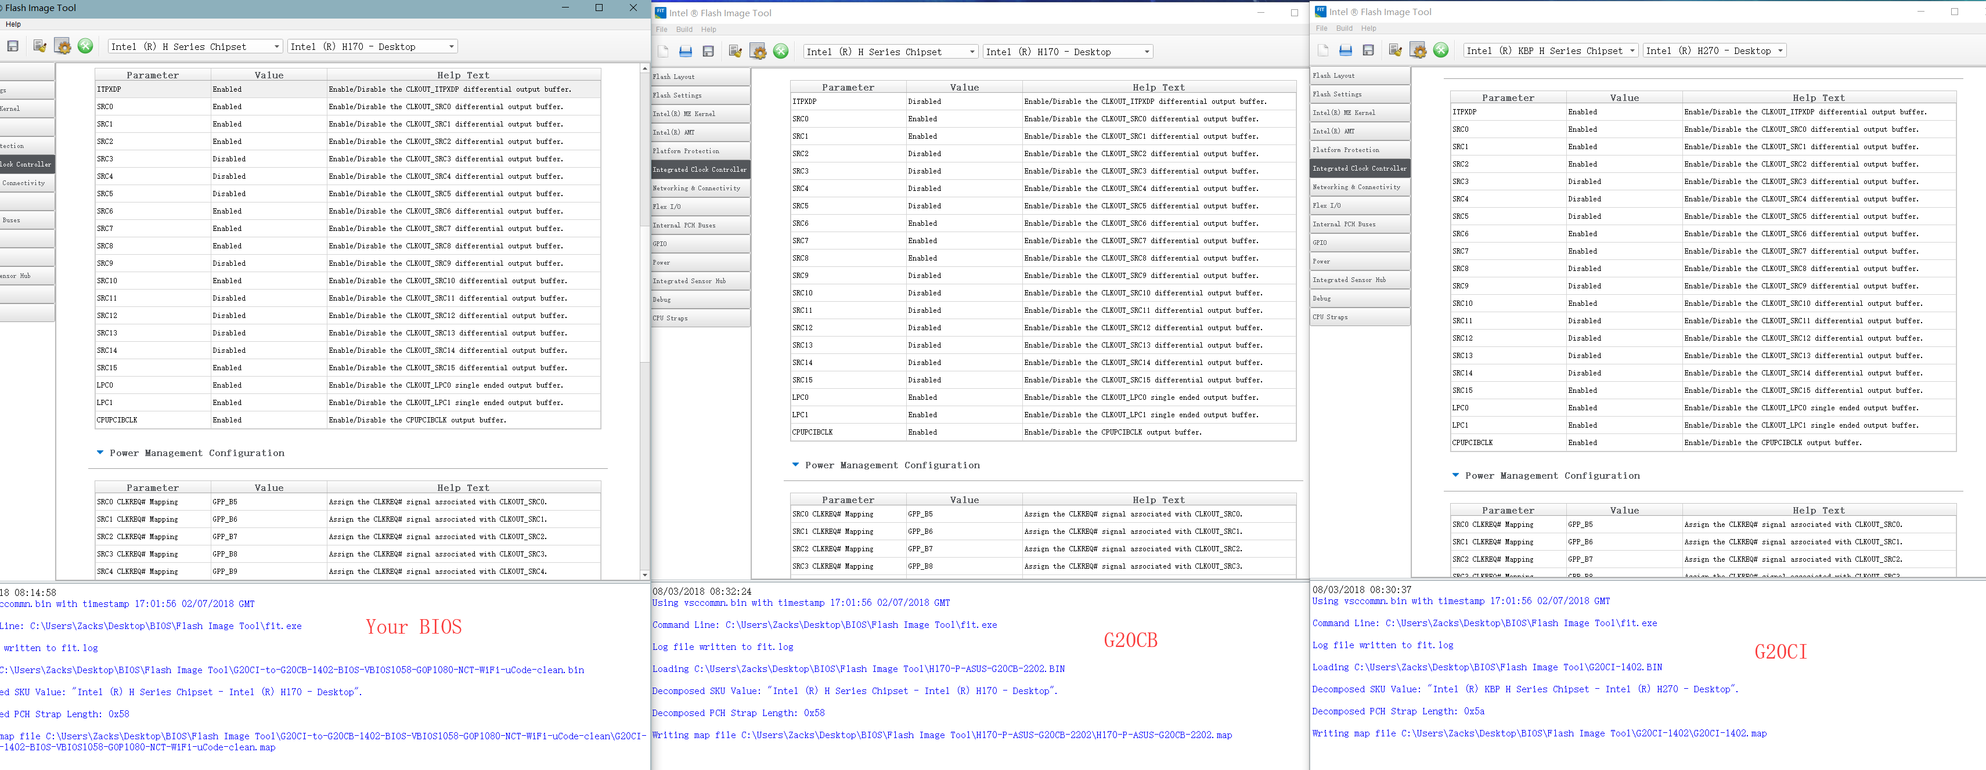Screen dimensions: 1986x770
Task: Click SRC0 CLKREQ# Mapping GPP_B5 value in middle window
Action: (964, 514)
